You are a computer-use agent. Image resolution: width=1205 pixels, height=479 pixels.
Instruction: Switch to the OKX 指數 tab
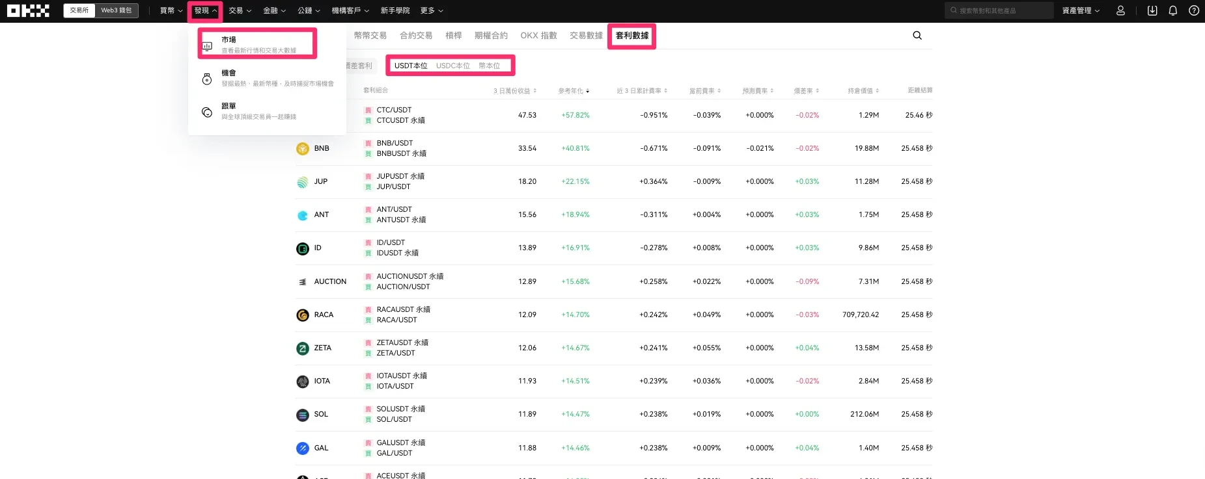point(538,36)
